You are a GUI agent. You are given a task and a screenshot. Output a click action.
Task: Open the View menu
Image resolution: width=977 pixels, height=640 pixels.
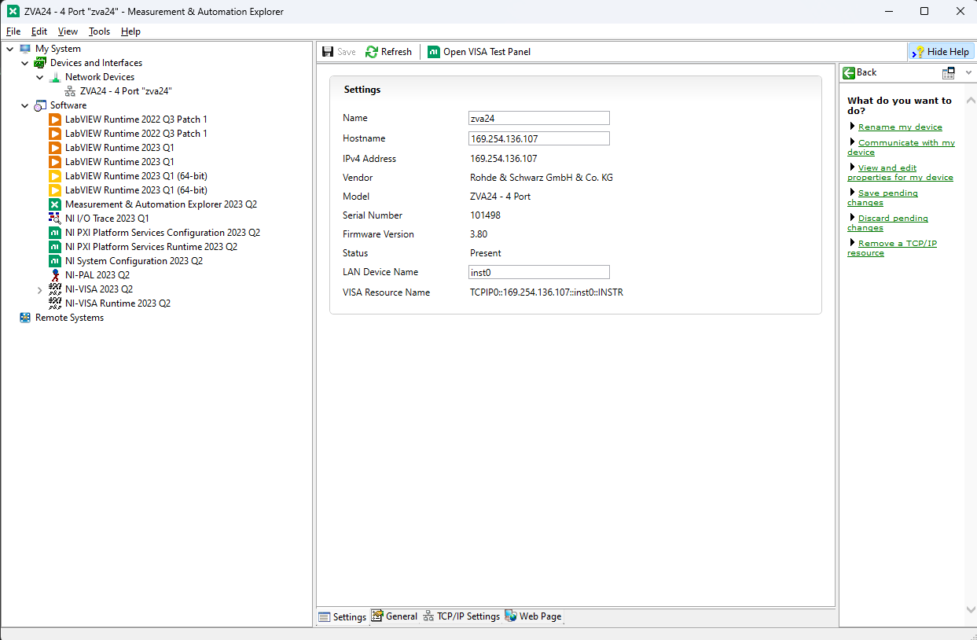click(68, 31)
